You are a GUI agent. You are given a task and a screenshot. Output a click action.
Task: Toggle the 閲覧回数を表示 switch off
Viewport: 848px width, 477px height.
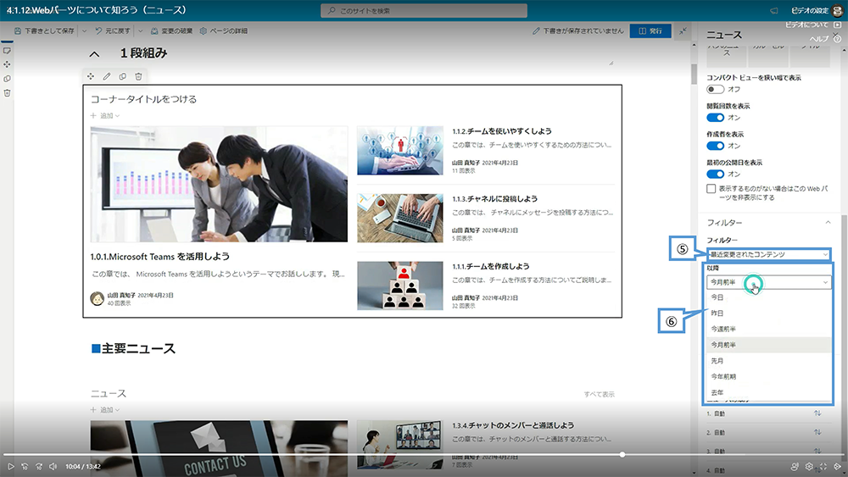pos(715,118)
